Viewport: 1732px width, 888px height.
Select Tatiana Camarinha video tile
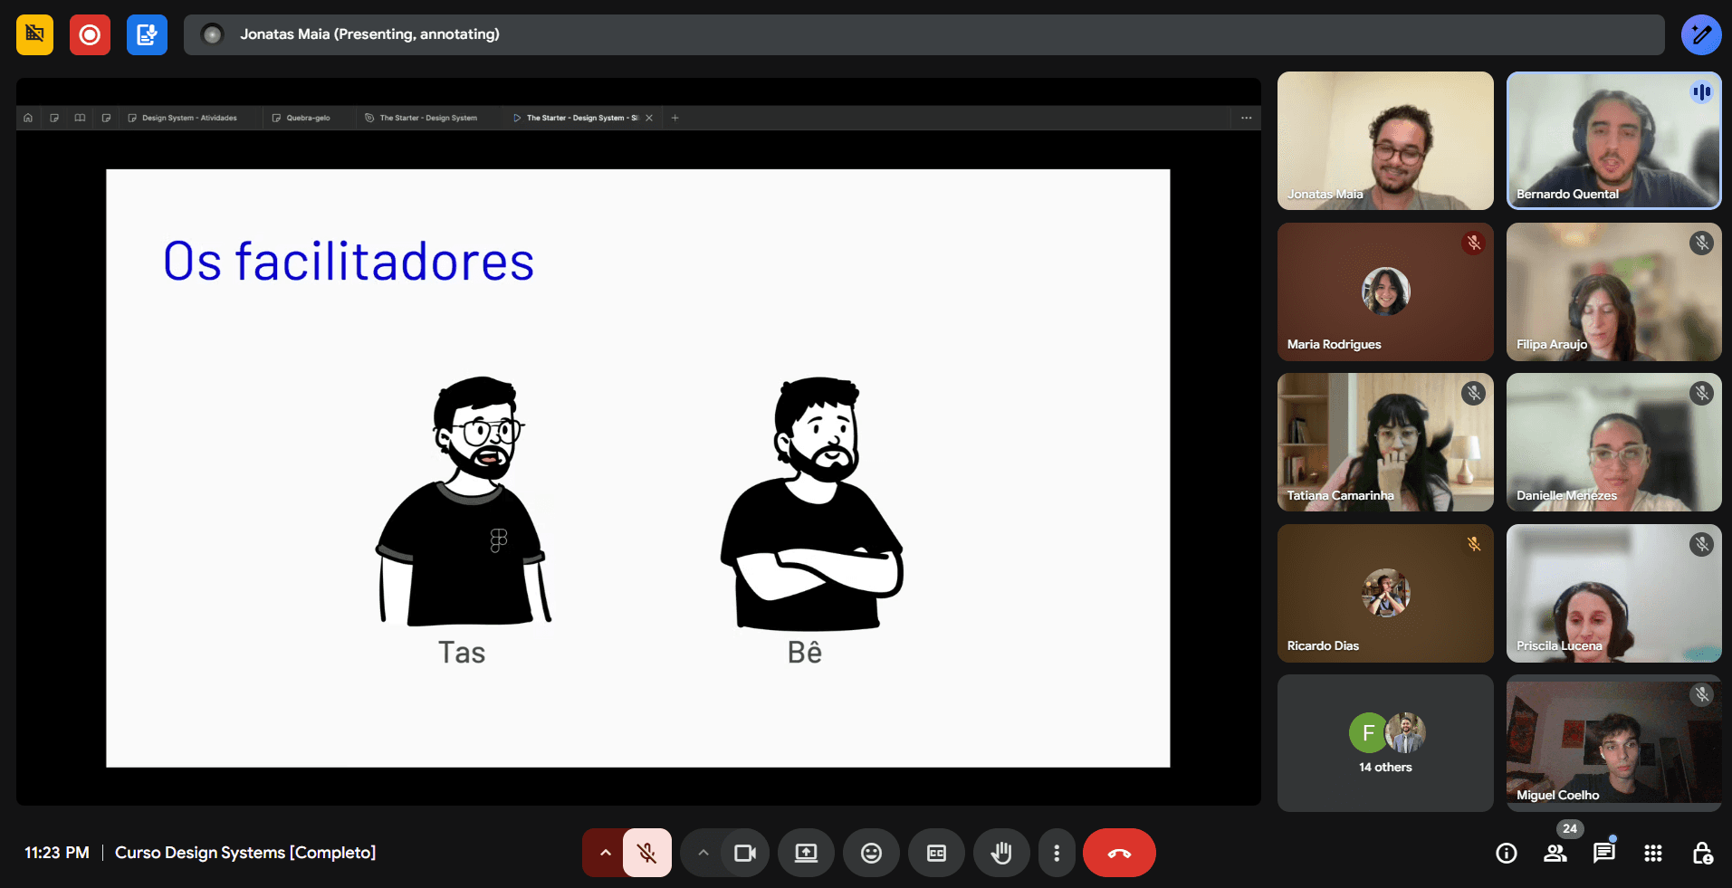[1385, 442]
